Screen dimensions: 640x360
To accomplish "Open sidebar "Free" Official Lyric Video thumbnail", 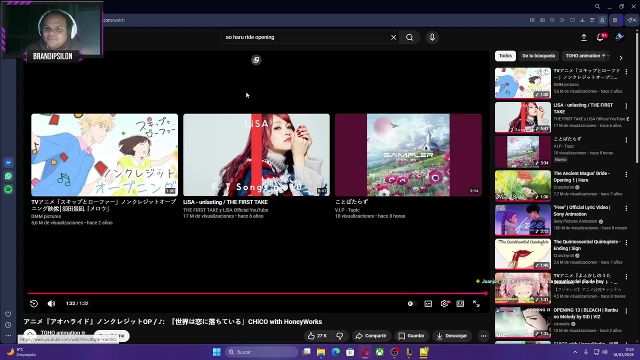I will [x=523, y=219].
